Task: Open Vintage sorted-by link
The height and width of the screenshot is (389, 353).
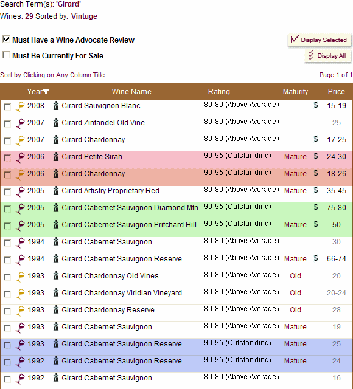Action: pos(84,16)
